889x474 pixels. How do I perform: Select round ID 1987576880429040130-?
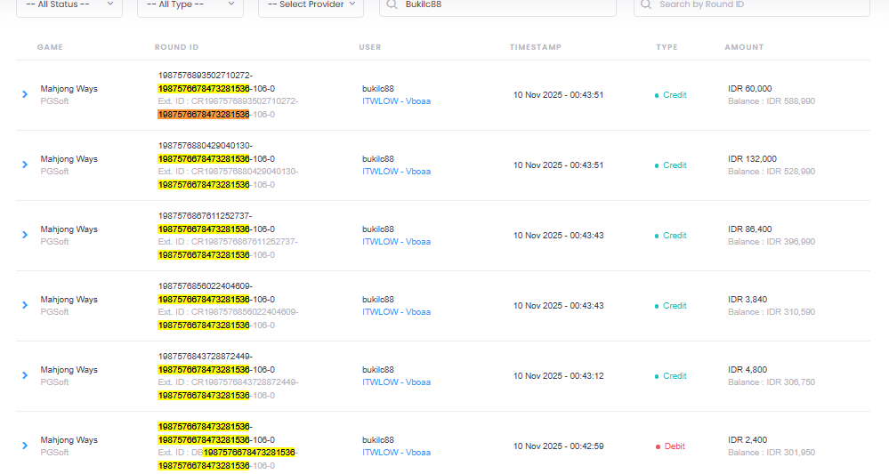click(x=206, y=146)
